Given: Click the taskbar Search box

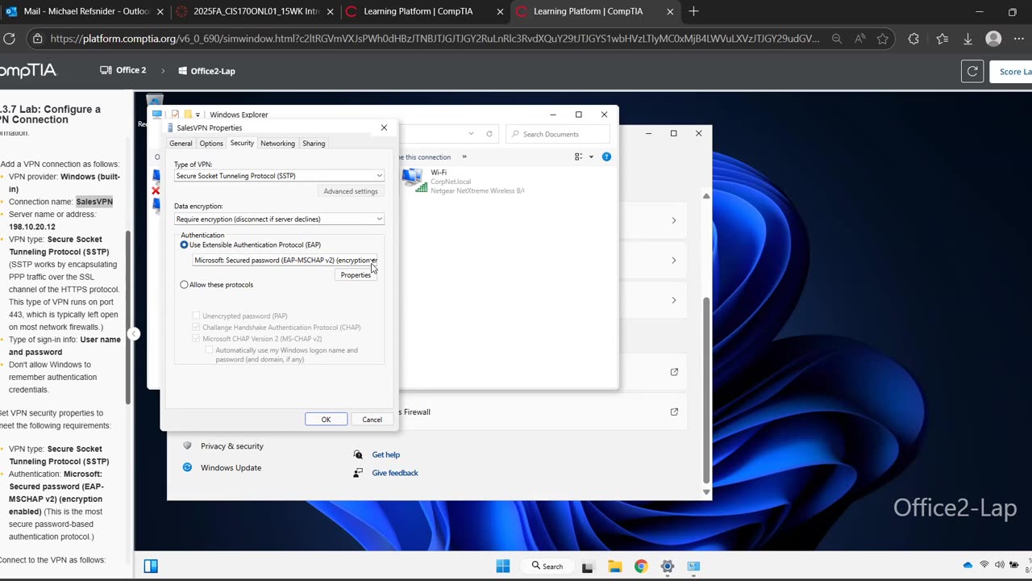Looking at the screenshot, I should 547,566.
